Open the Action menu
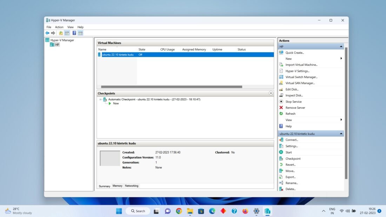The image size is (386, 217). coord(59,27)
